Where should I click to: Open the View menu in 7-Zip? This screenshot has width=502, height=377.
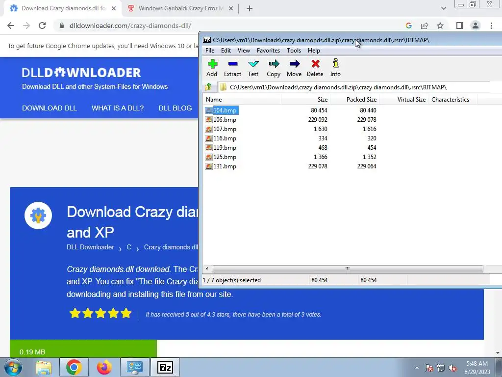pos(244,51)
